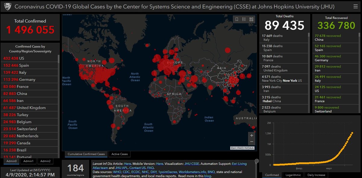Click the 184 countries/regions counter
362x178 pixels.
click(x=75, y=169)
